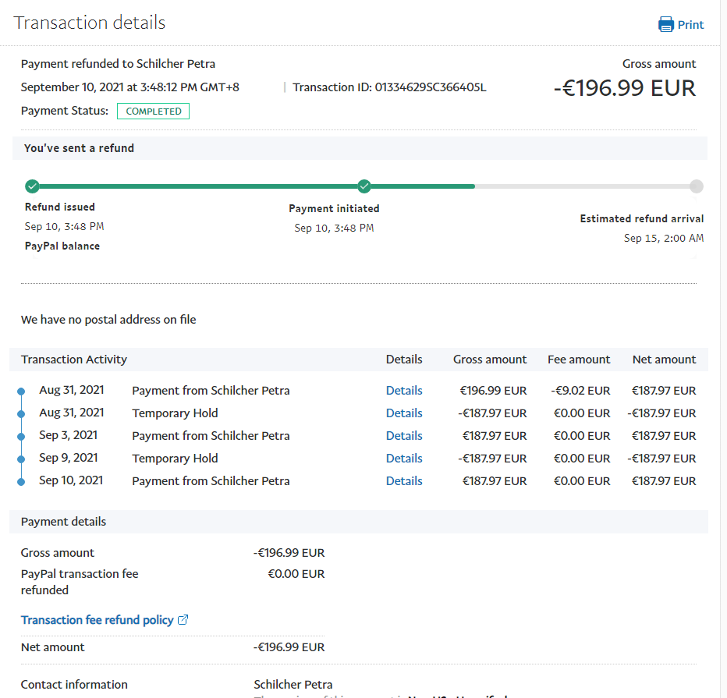Click the gray Estimated refund arrival circle
The image size is (727, 698).
697,186
